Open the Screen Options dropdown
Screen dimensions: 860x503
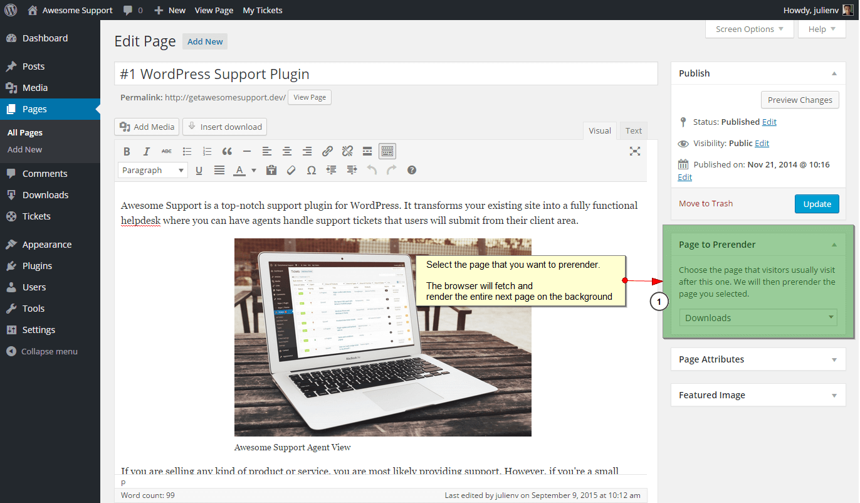[750, 29]
